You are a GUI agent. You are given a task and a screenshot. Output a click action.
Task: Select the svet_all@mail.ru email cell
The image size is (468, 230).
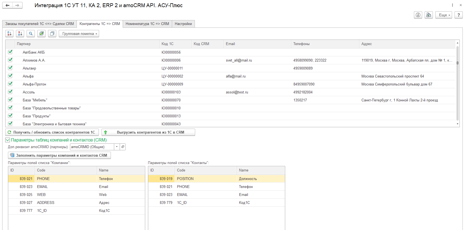coord(257,60)
